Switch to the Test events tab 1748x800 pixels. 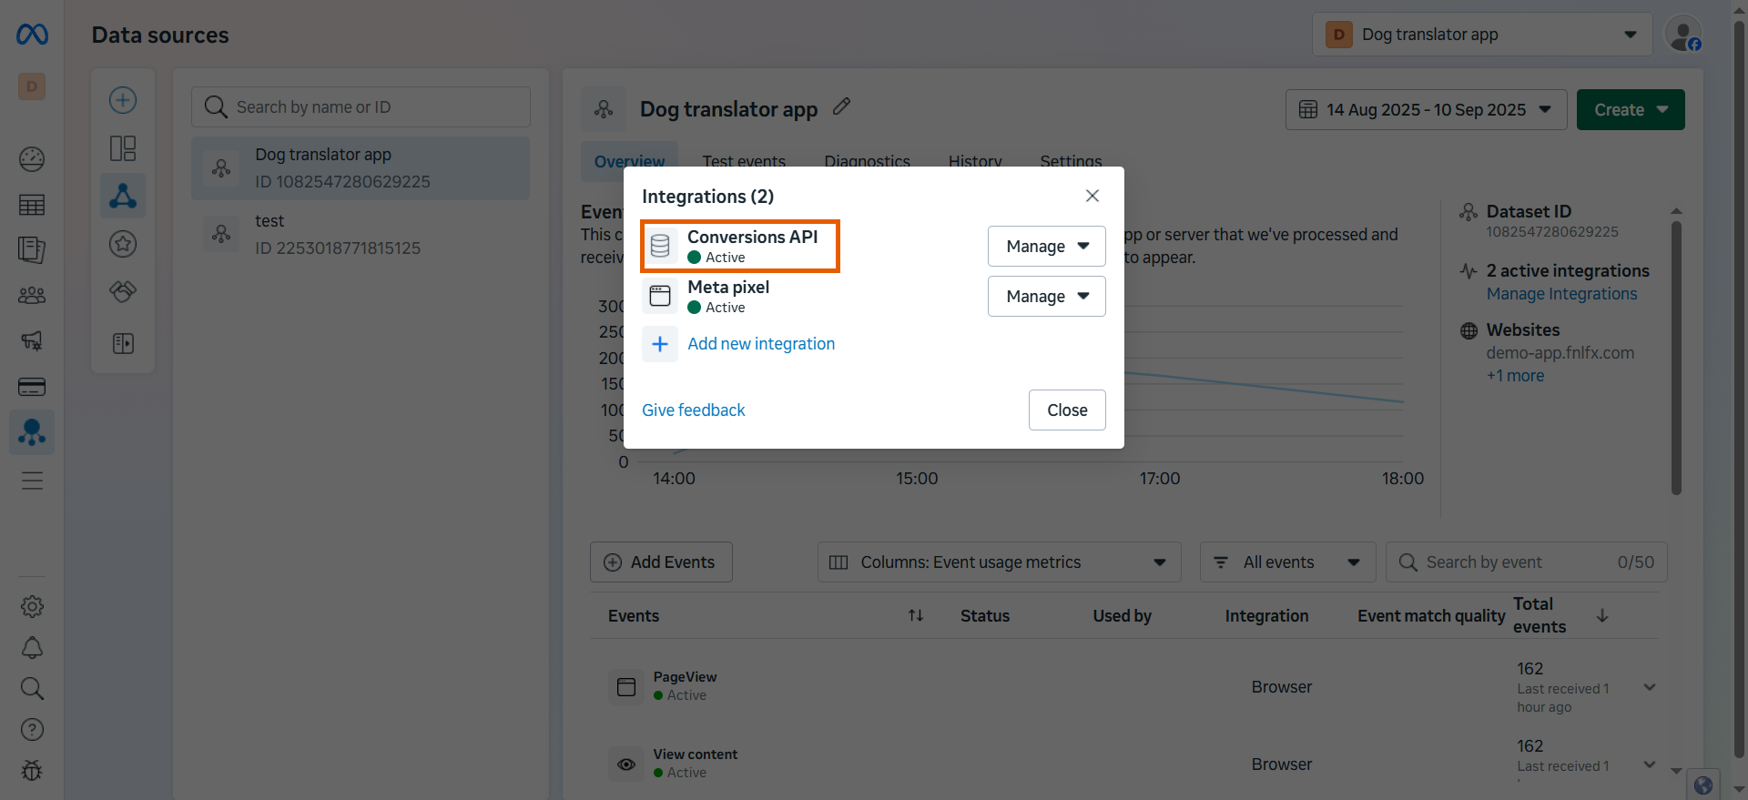tap(744, 161)
